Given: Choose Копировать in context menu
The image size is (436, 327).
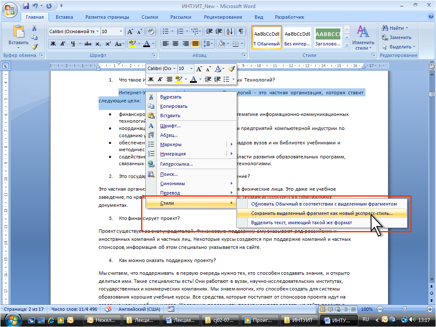Looking at the screenshot, I should pos(191,106).
